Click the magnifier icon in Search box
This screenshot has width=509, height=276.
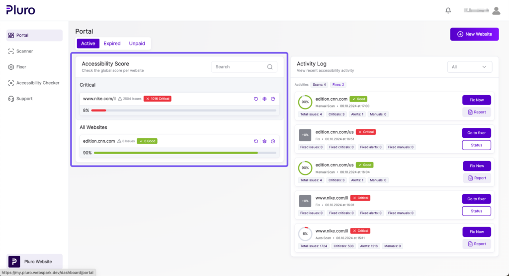270,67
